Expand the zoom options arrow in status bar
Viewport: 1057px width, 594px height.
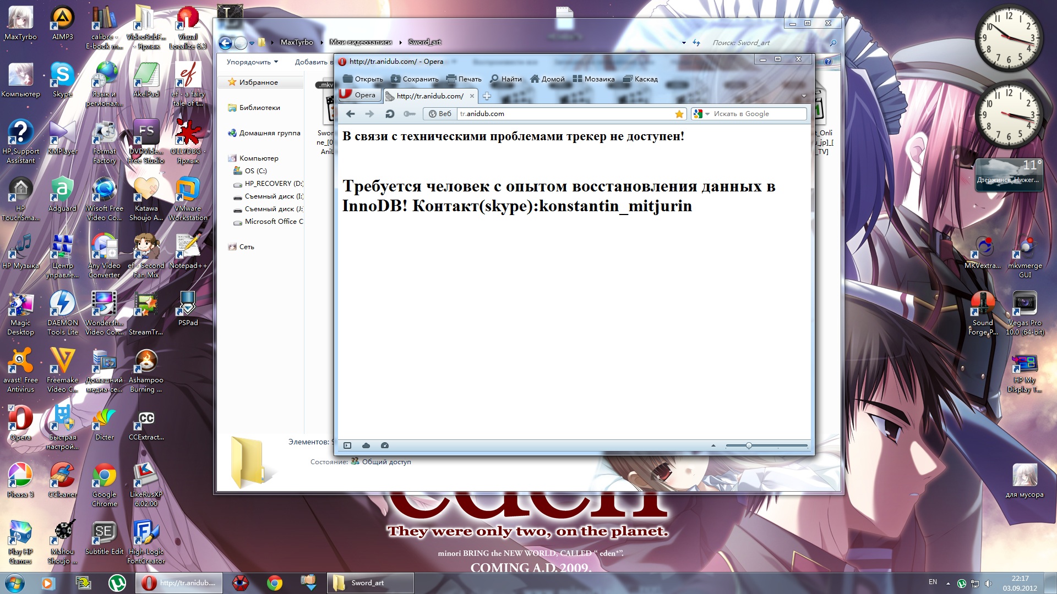point(713,446)
